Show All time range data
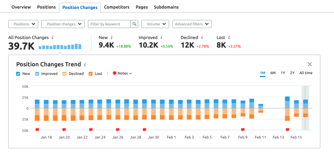This screenshot has width=334, height=153. (x=306, y=73)
